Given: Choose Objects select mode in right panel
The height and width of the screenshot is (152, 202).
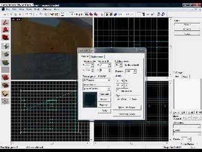Looking at the screenshot, I should (x=187, y=29).
